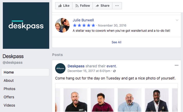Open the 'event' link in post header

[x=111, y=66]
